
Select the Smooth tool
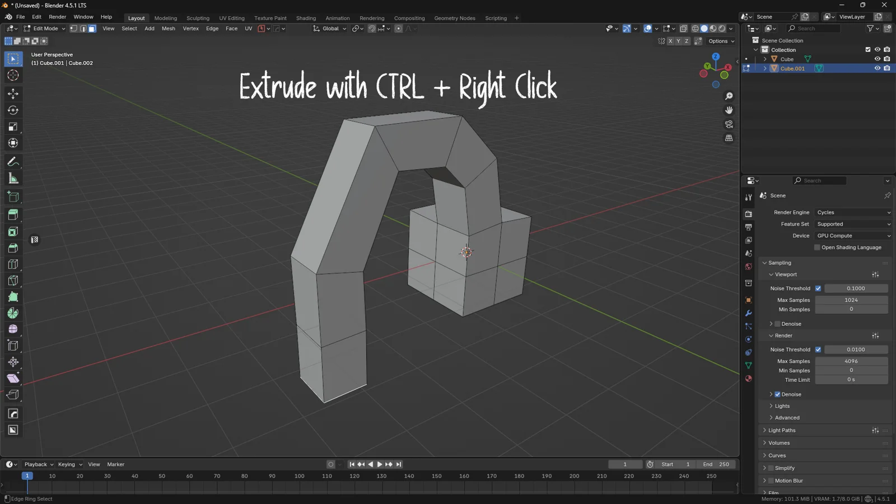click(13, 329)
